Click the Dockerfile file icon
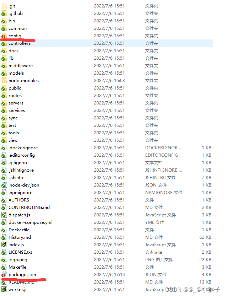 (x=4, y=230)
